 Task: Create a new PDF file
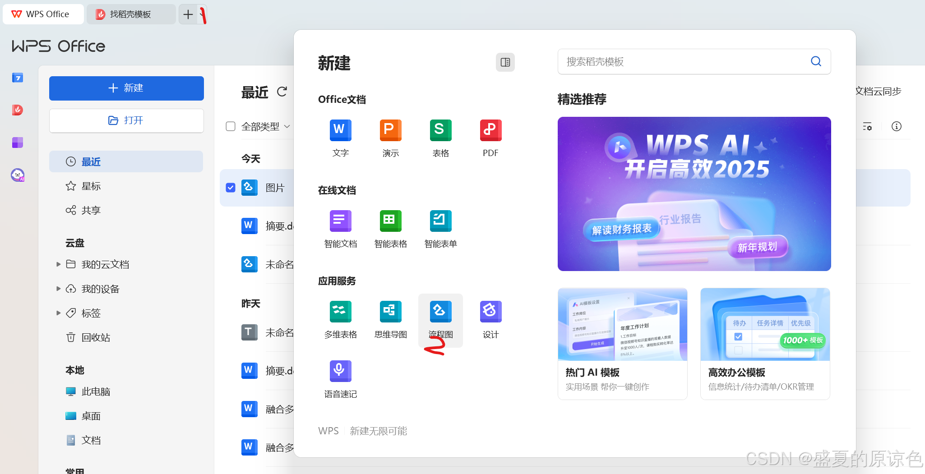(490, 138)
